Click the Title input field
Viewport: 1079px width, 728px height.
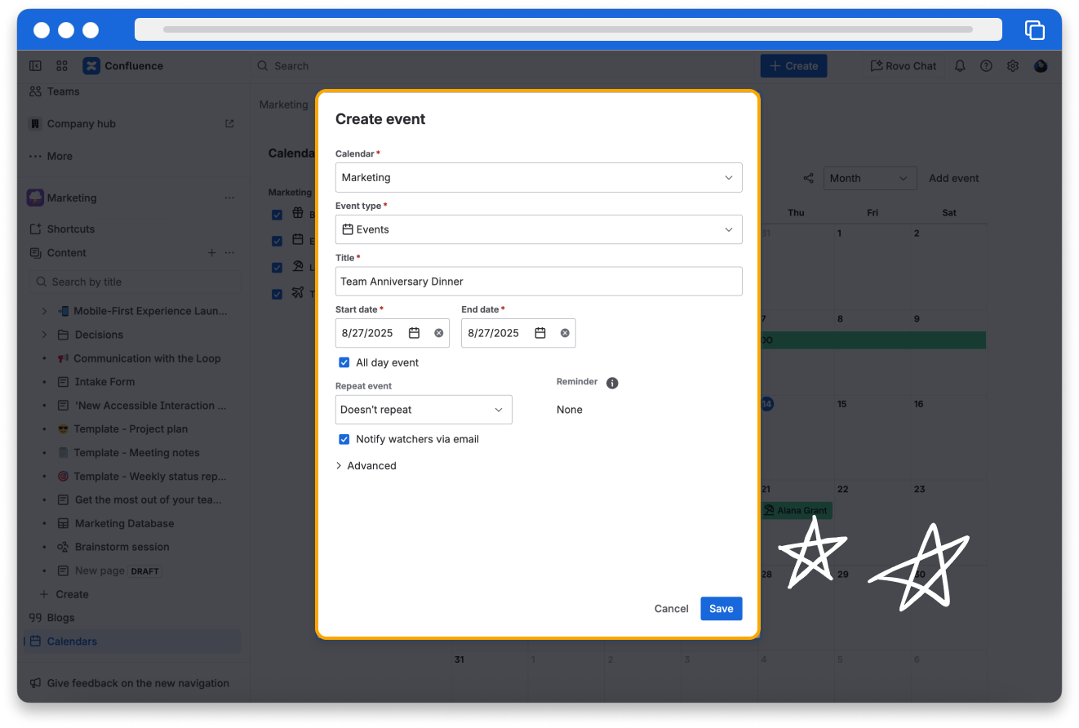[539, 282]
